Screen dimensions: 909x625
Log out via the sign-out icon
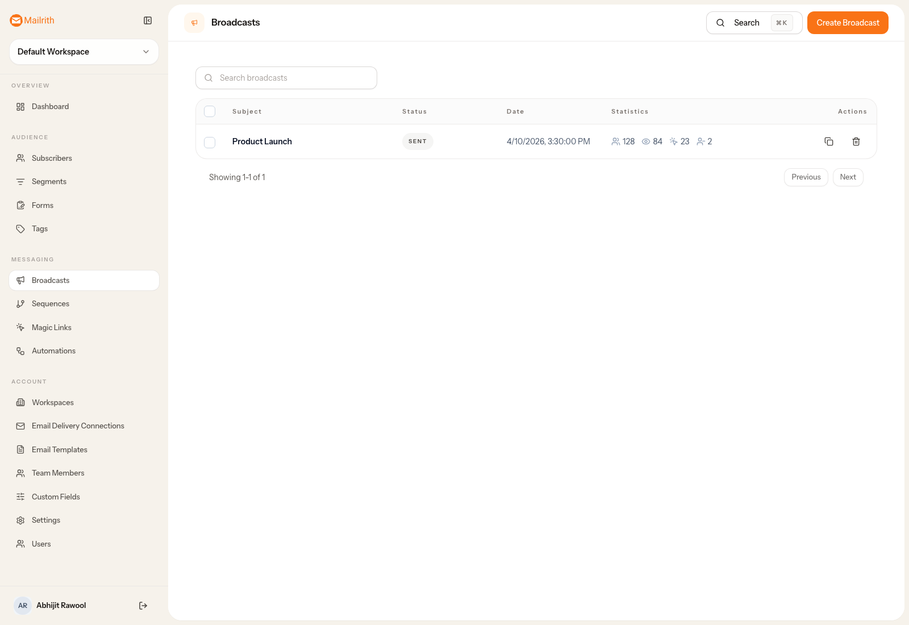click(143, 605)
